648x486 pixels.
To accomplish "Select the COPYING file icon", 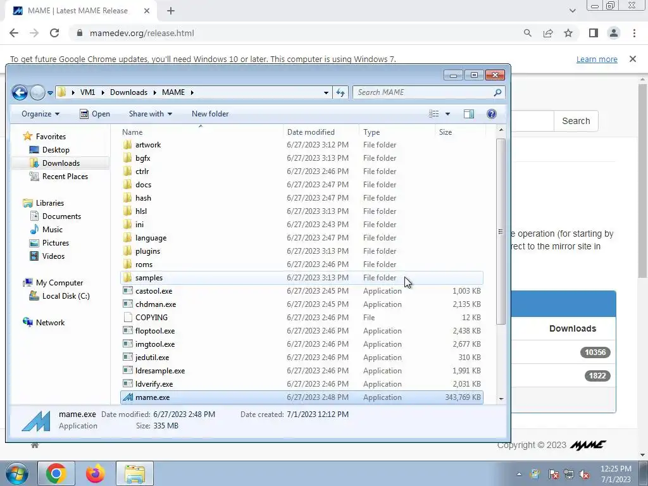I will coord(128,318).
